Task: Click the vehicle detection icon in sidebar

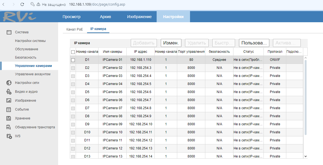Action: [9, 127]
